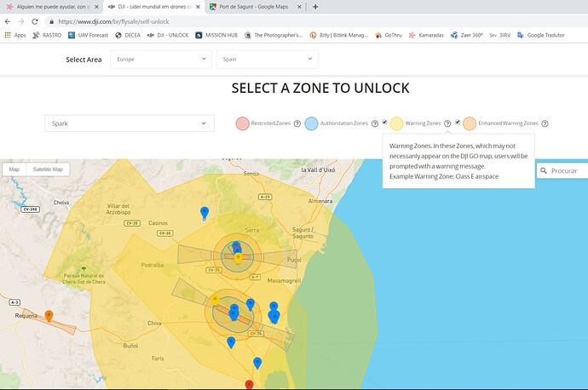Click the site security lock icon
The width and height of the screenshot is (588, 390).
point(51,22)
